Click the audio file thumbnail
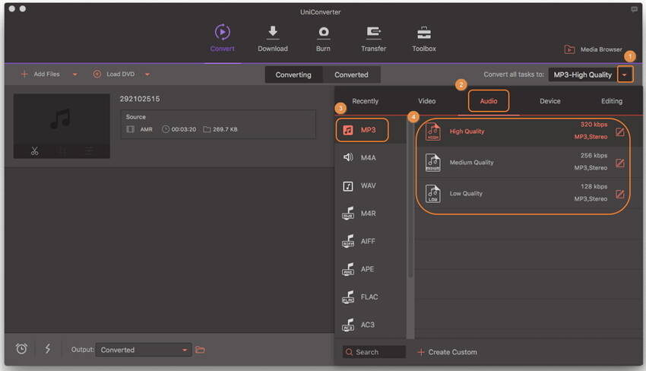Image resolution: width=646 pixels, height=371 pixels. pos(62,125)
